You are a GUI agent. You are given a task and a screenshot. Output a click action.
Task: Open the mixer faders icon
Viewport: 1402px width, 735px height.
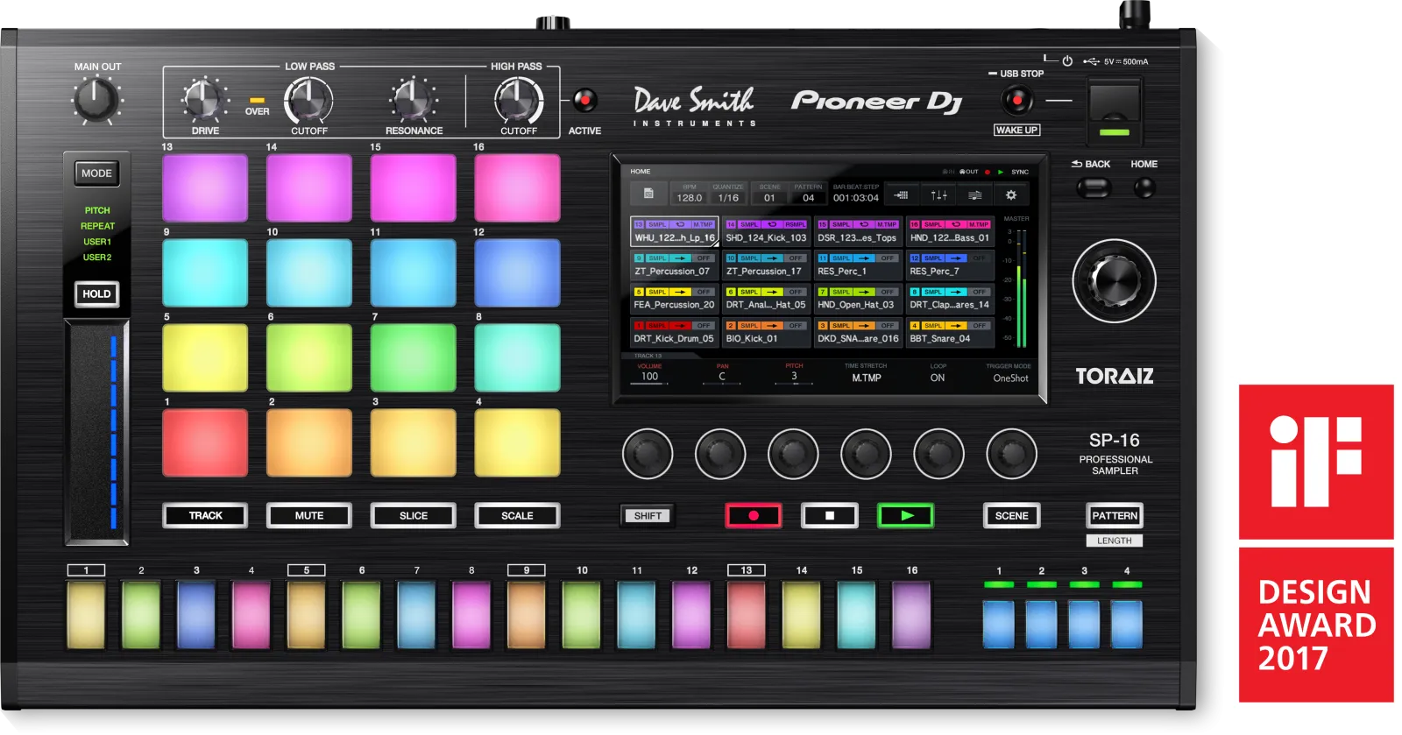point(938,194)
